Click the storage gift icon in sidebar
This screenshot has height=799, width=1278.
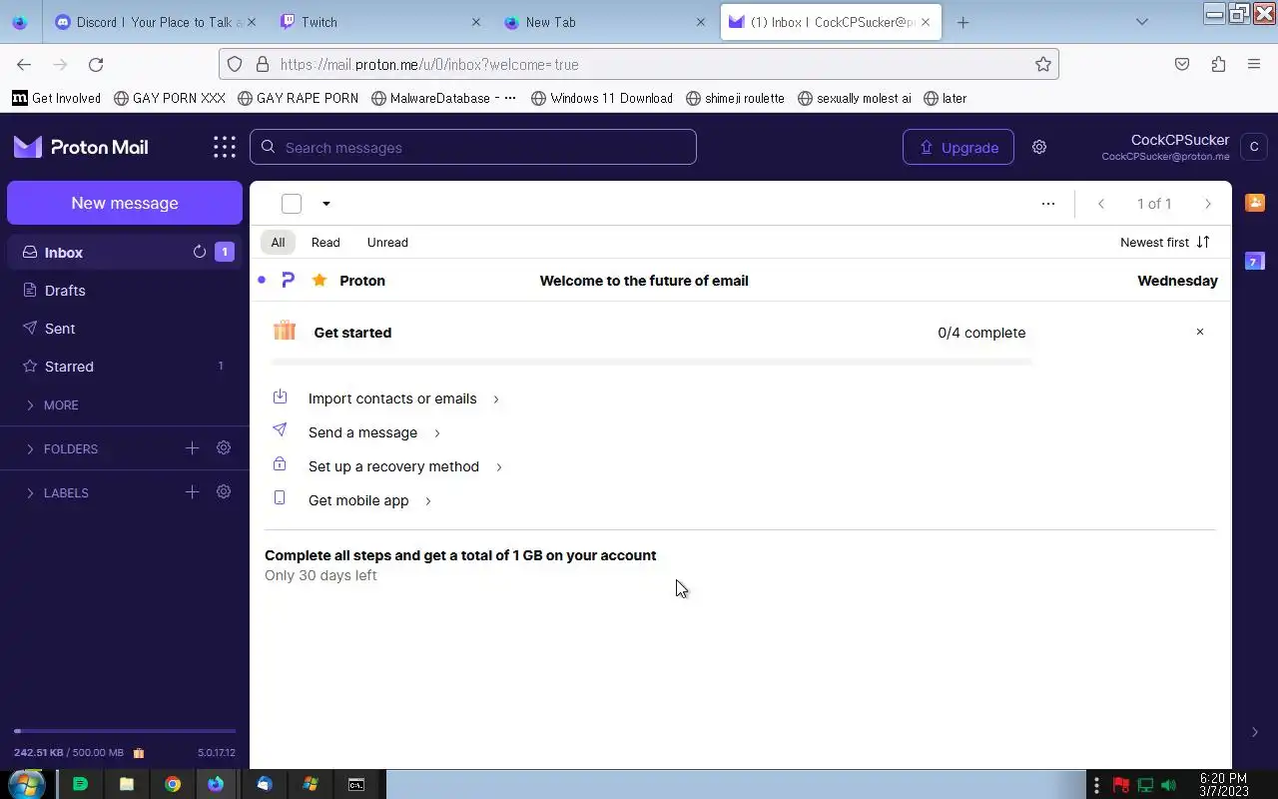[x=139, y=753]
